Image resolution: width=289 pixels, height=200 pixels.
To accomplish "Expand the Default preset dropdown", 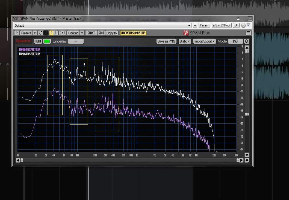I will (189, 26).
